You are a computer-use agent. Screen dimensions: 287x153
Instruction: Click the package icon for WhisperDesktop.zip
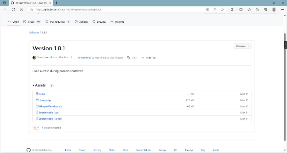[37, 106]
